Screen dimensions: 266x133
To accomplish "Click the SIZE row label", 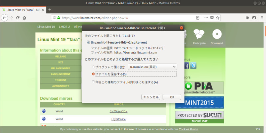I will tap(61, 63).
